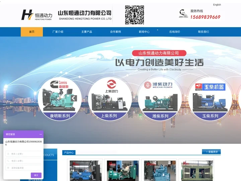Open the 厂家介绍 menu item

pos(58,32)
